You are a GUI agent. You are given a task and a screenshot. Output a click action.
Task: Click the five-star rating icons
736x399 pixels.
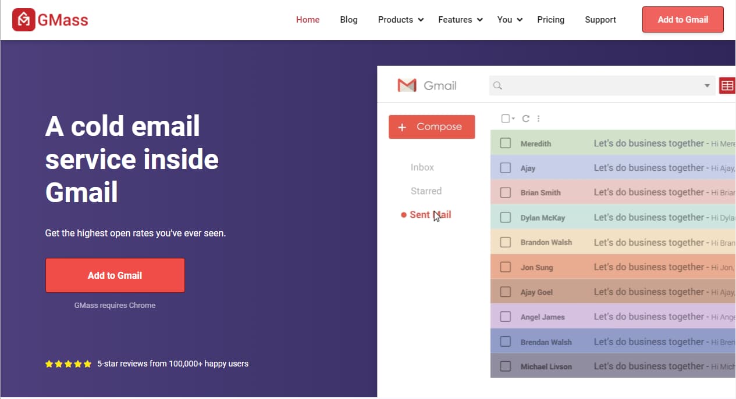coord(68,364)
